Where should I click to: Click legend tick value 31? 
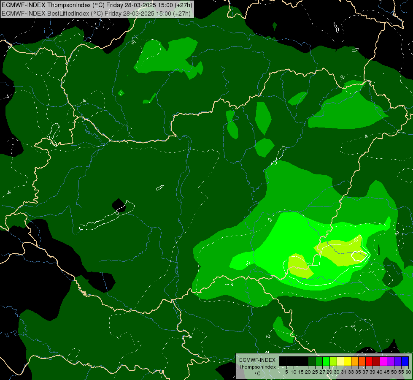click(x=344, y=372)
